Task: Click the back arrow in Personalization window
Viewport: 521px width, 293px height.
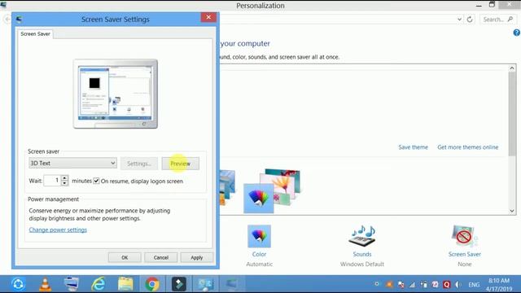Action: pos(7,20)
